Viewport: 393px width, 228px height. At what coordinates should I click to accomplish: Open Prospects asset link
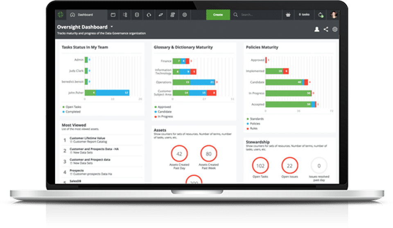[77, 170]
